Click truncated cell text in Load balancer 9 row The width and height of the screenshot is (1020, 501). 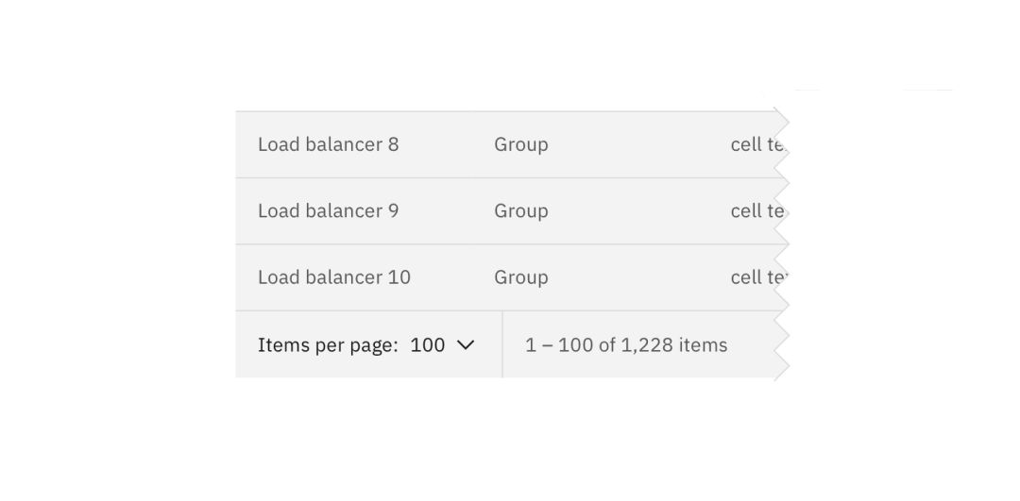point(757,210)
